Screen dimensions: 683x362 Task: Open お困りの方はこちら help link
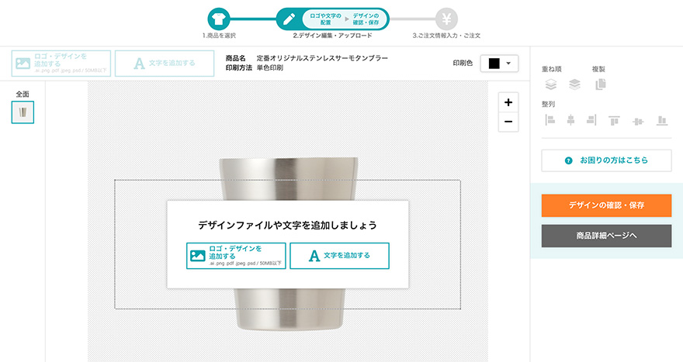point(606,160)
